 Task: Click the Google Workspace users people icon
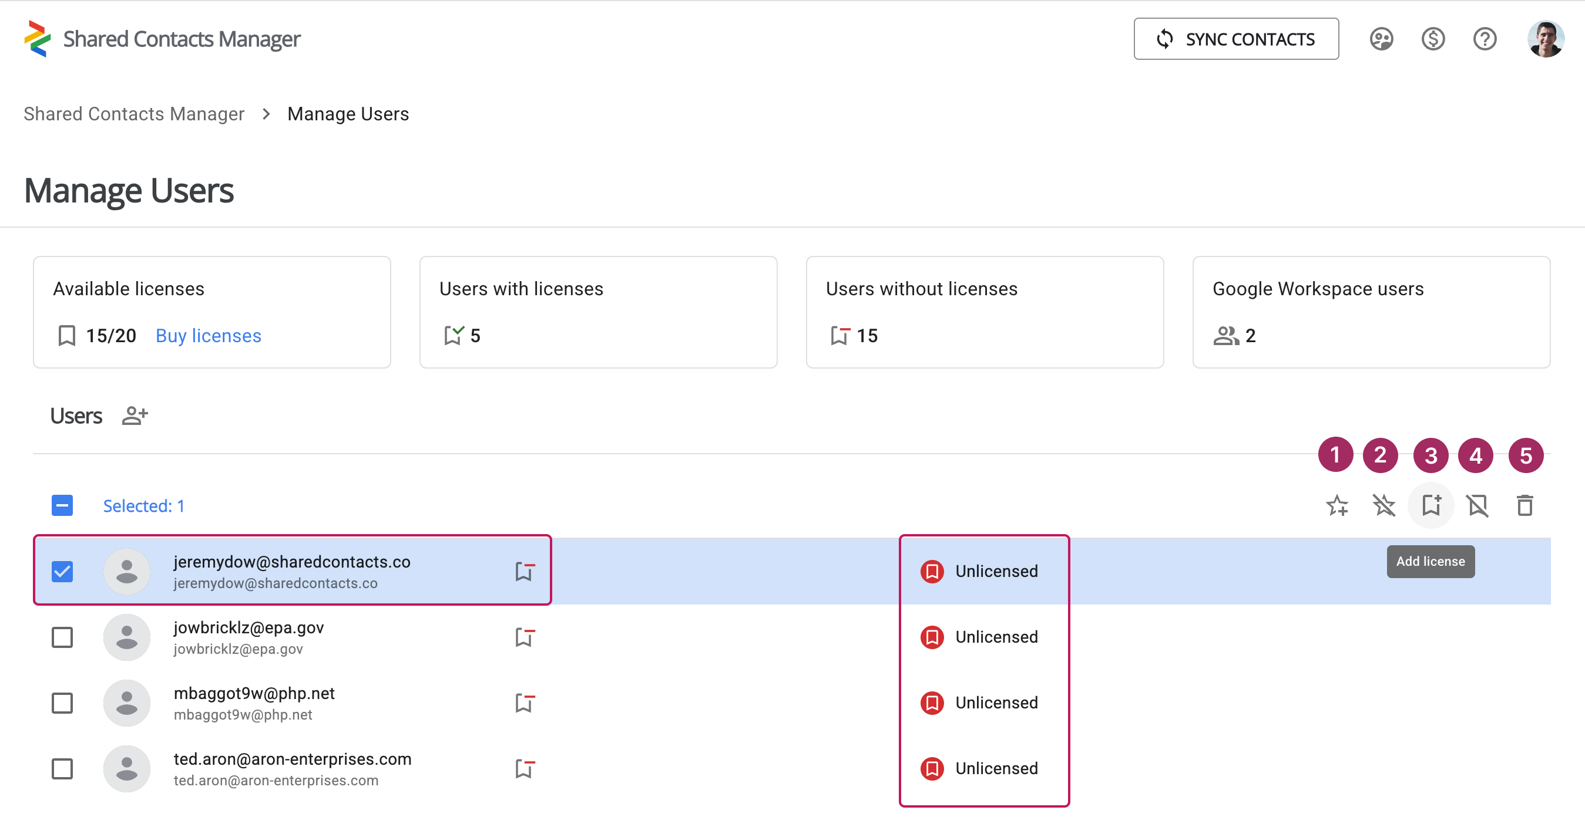(x=1225, y=336)
